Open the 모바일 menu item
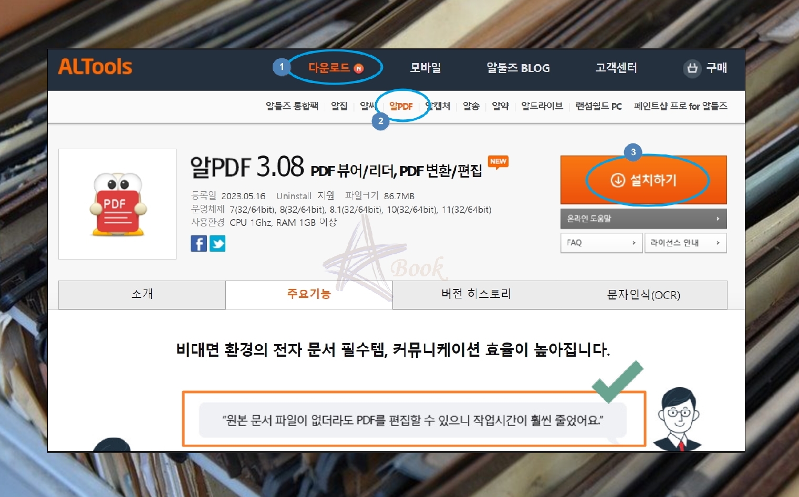Viewport: 799px width, 497px height. [426, 68]
